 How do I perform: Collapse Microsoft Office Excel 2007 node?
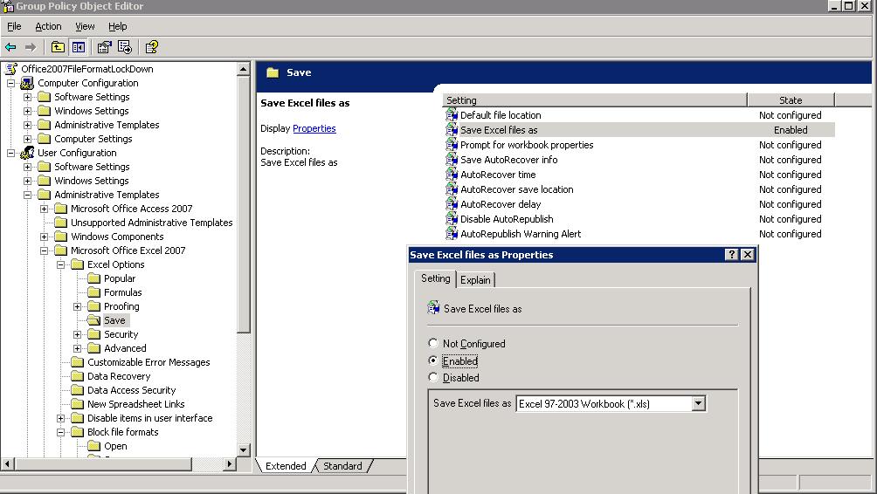[45, 250]
